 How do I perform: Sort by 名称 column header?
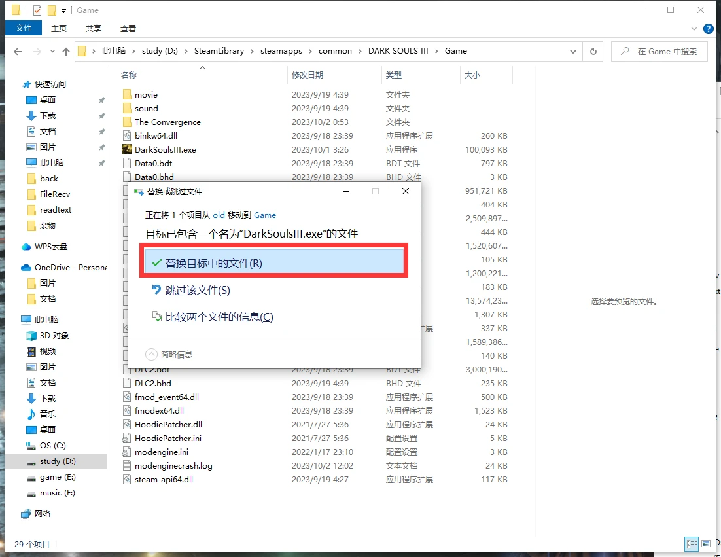(129, 75)
